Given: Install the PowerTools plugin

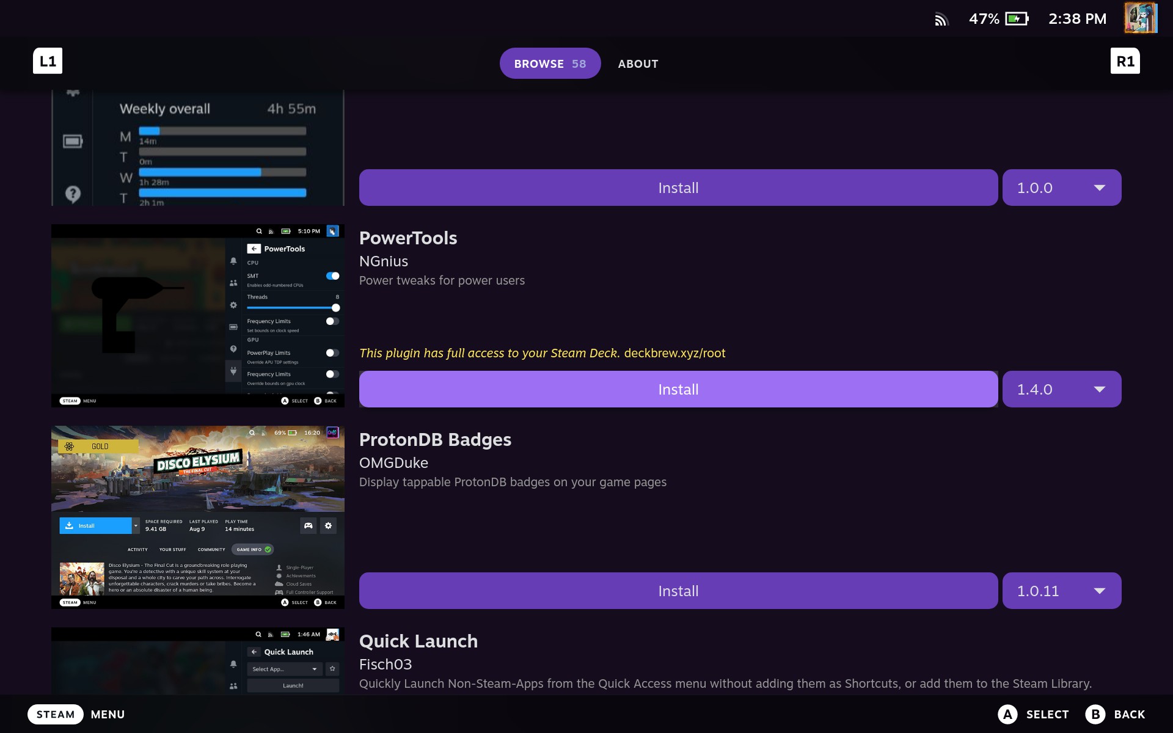Looking at the screenshot, I should point(678,389).
